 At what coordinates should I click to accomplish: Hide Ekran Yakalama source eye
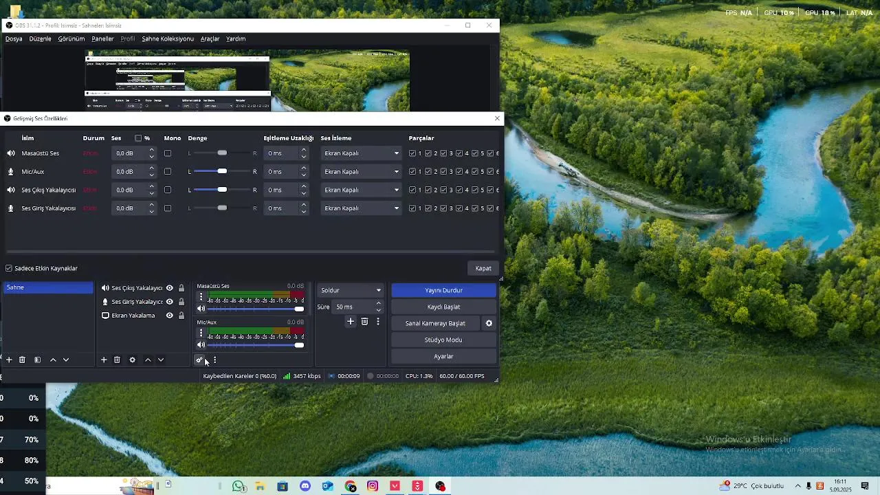pos(169,316)
